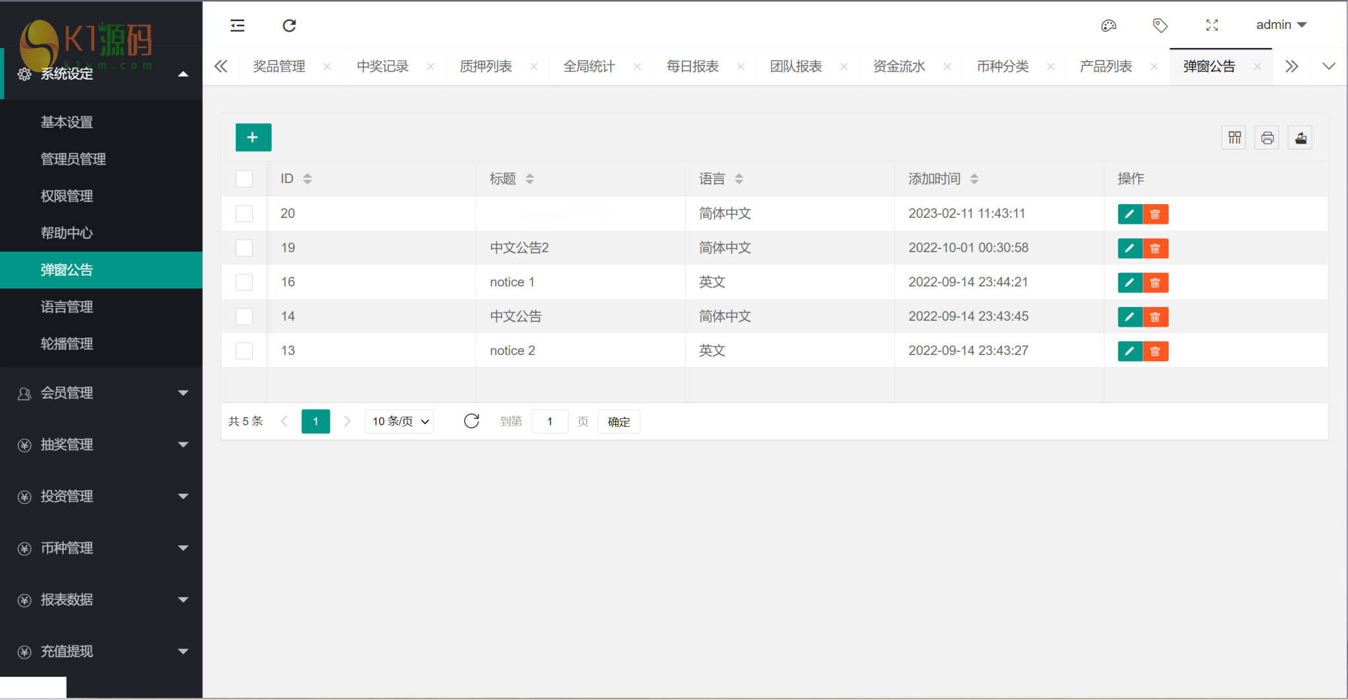Viewport: 1348px width, 700px height.
Task: Check the select-all checkbox in table header
Action: [x=244, y=178]
